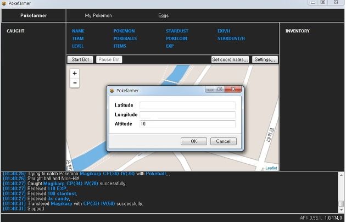The width and height of the screenshot is (346, 222).
Task: Click the INVENTORY panel heading
Action: [x=298, y=31]
